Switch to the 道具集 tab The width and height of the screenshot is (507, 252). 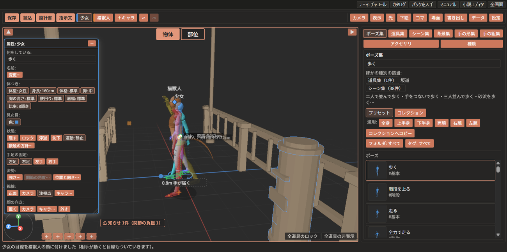tap(398, 33)
